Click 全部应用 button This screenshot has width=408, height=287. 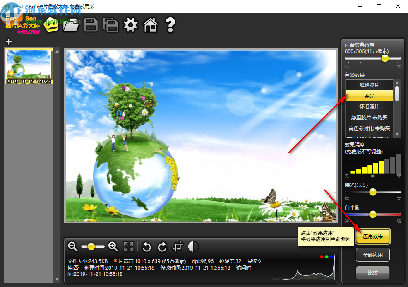tap(373, 255)
